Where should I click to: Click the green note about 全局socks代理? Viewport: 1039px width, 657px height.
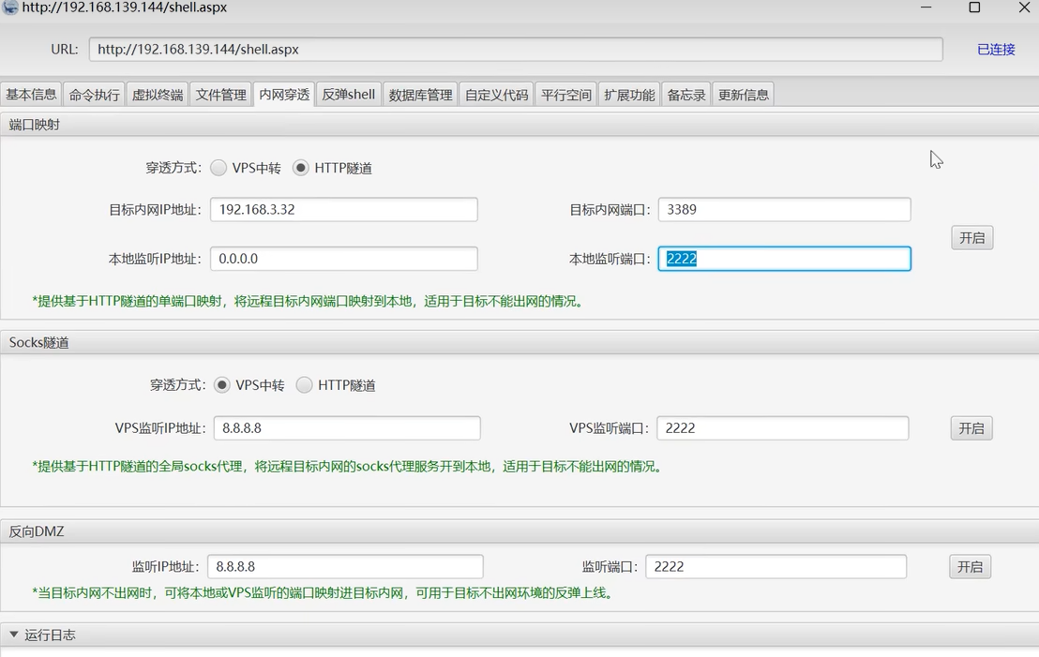[347, 466]
